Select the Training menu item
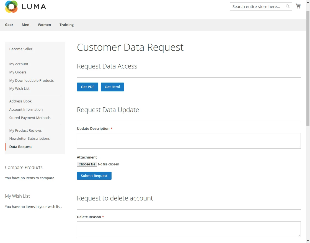 66,25
